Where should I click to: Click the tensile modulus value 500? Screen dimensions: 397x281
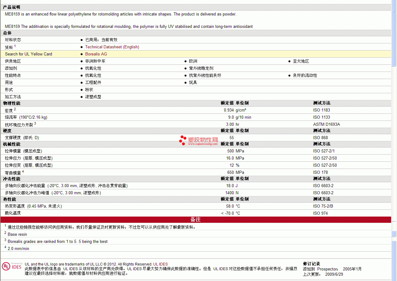tap(230, 151)
